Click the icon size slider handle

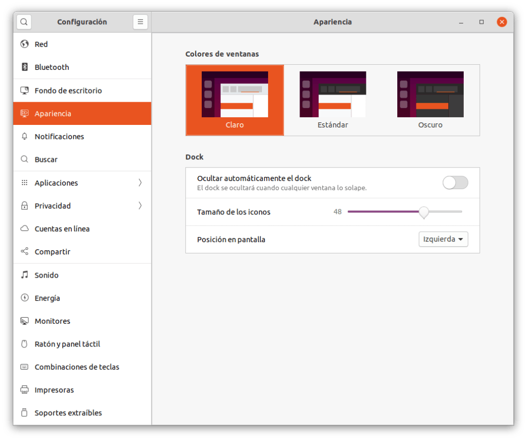pyautogui.click(x=424, y=212)
